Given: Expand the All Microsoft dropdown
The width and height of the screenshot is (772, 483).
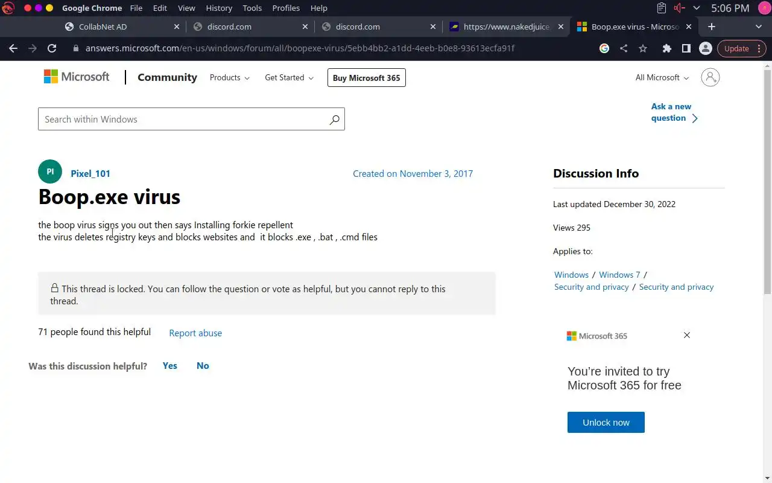Looking at the screenshot, I should pyautogui.click(x=662, y=77).
